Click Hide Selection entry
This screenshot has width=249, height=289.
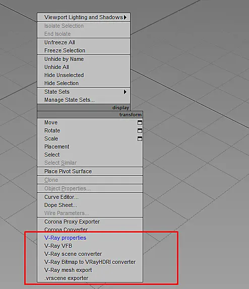(84, 83)
